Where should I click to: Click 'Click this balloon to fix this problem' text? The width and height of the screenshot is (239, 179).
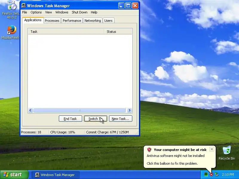(x=172, y=163)
